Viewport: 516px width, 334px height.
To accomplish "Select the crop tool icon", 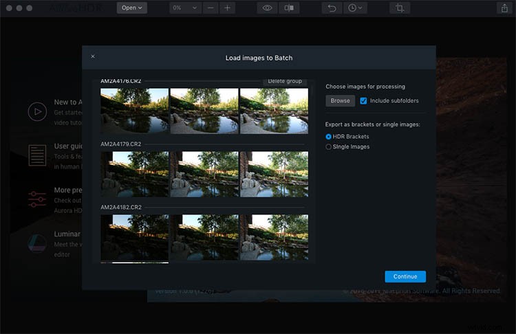I will 400,8.
